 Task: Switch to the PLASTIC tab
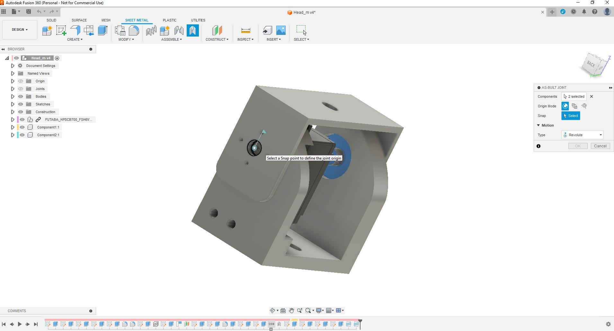(170, 20)
